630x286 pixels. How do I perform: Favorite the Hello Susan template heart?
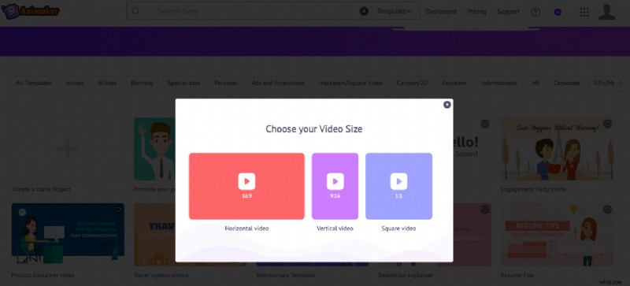[x=485, y=124]
